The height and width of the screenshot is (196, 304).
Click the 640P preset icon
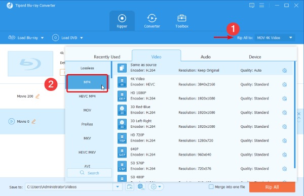(122, 152)
